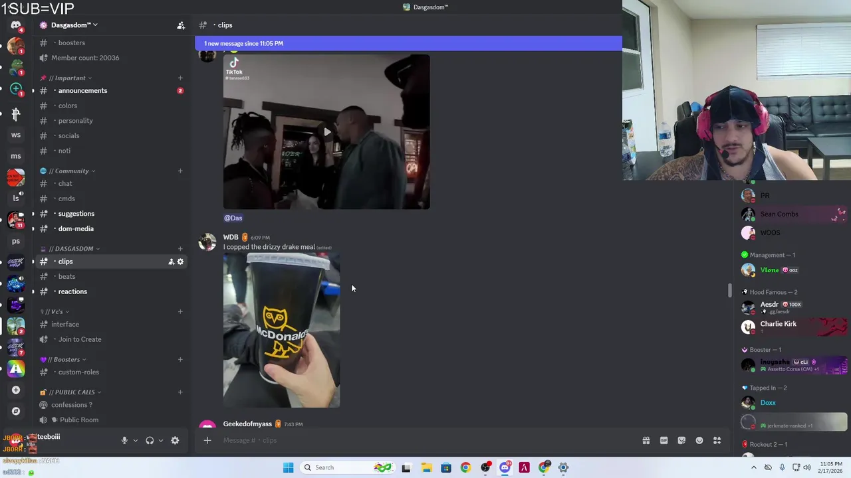The width and height of the screenshot is (851, 478).
Task: View Doxx member profile
Action: coord(794,402)
